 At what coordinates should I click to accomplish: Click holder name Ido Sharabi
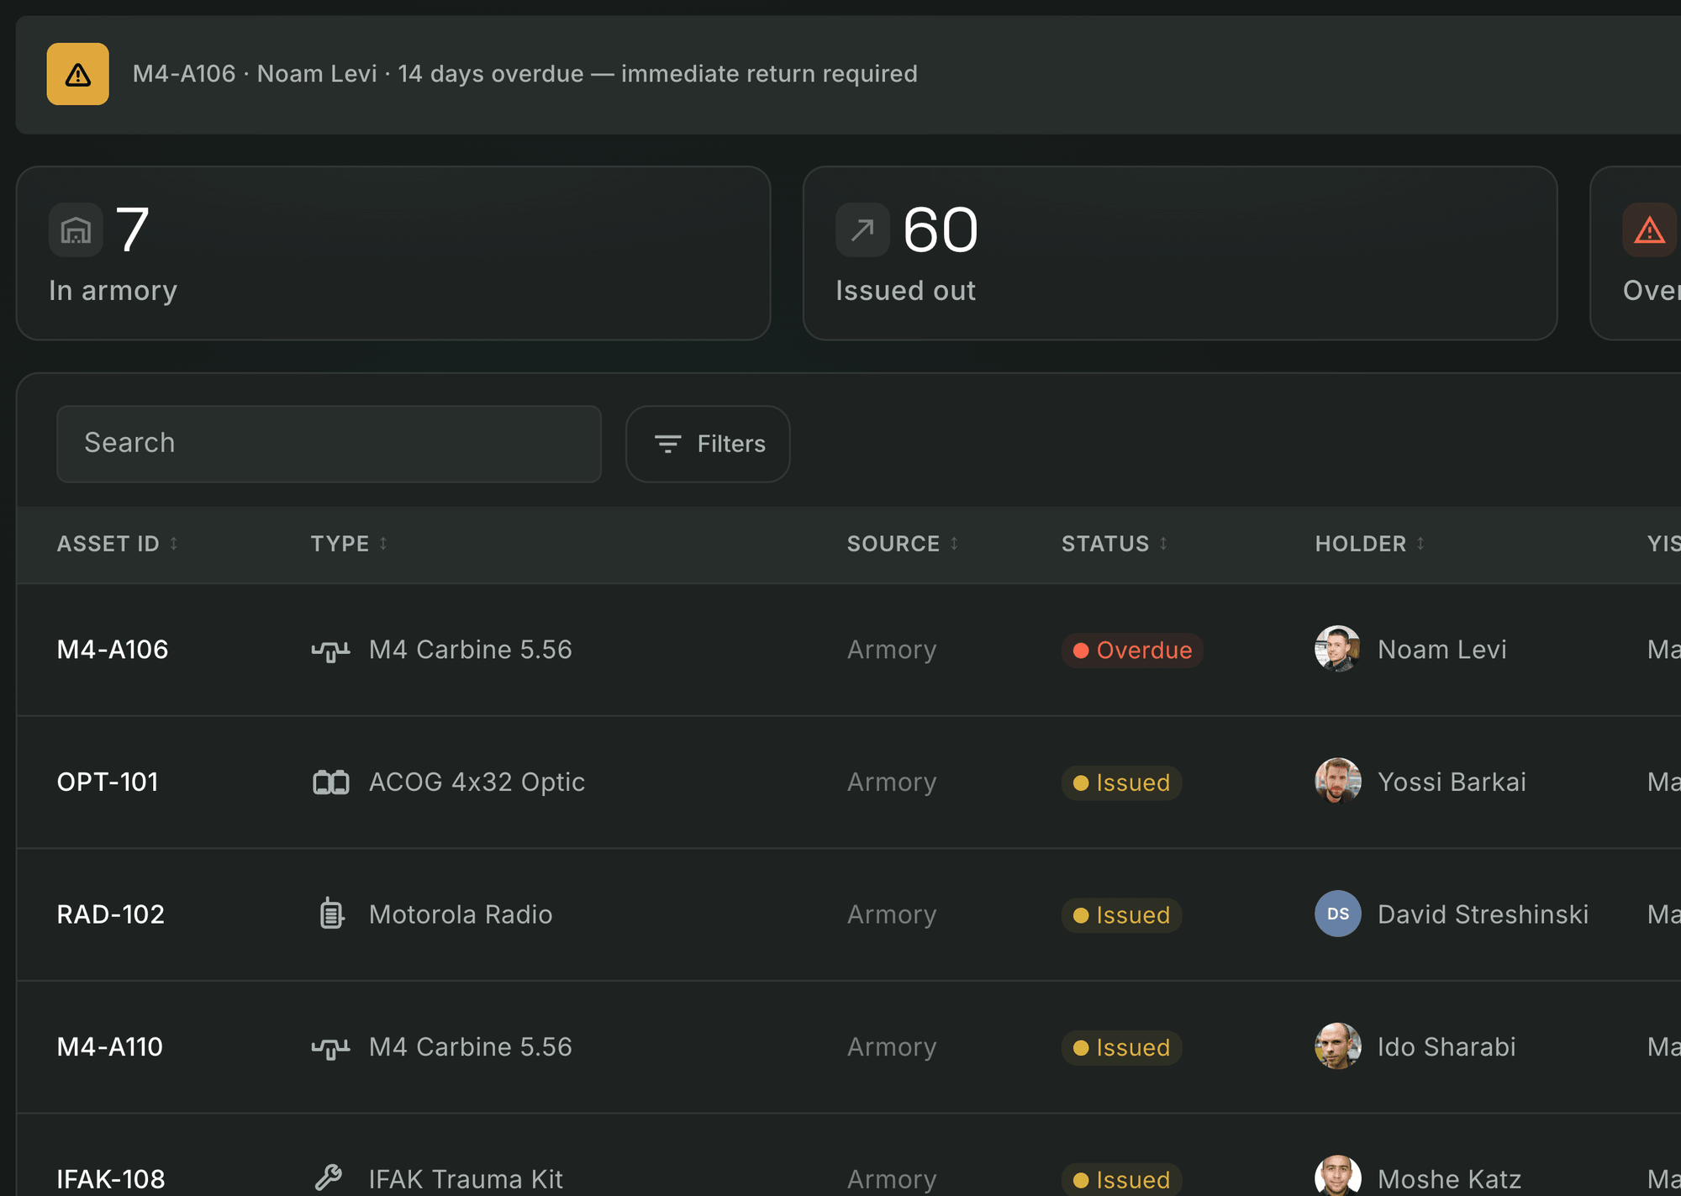(x=1447, y=1047)
